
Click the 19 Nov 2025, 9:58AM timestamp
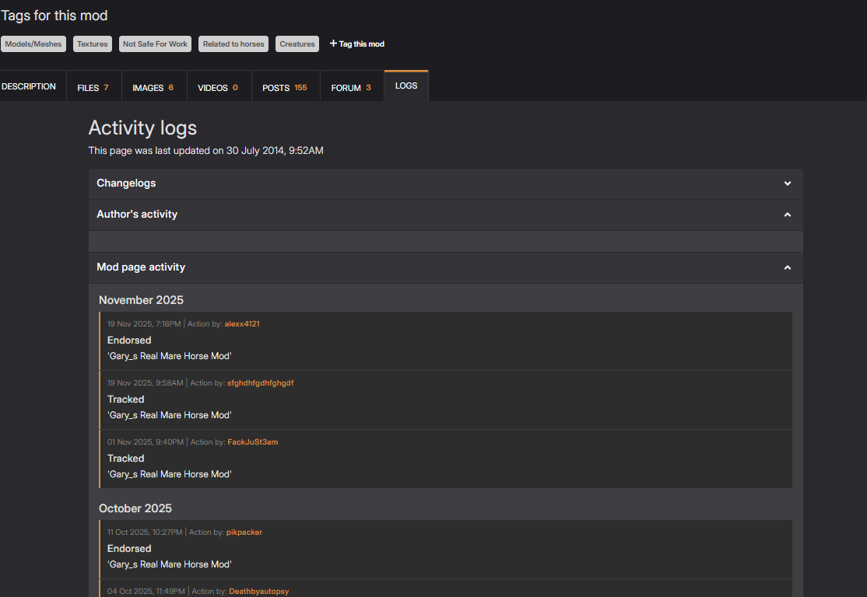(x=145, y=382)
